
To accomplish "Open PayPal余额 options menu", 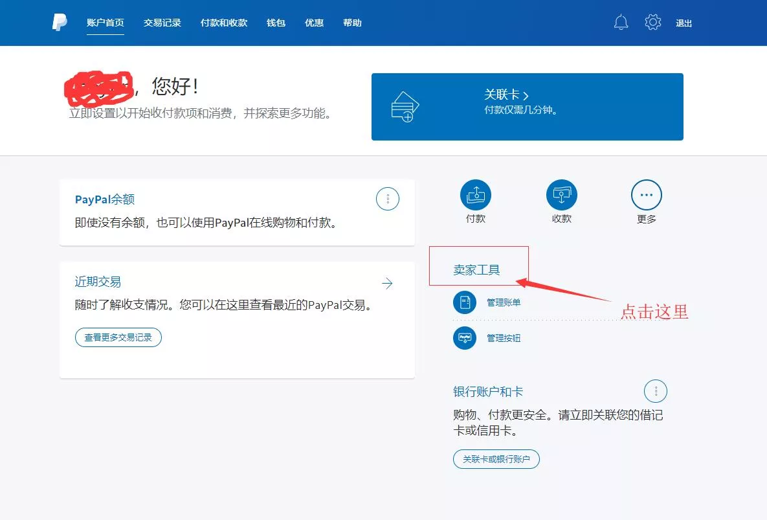I will point(388,199).
